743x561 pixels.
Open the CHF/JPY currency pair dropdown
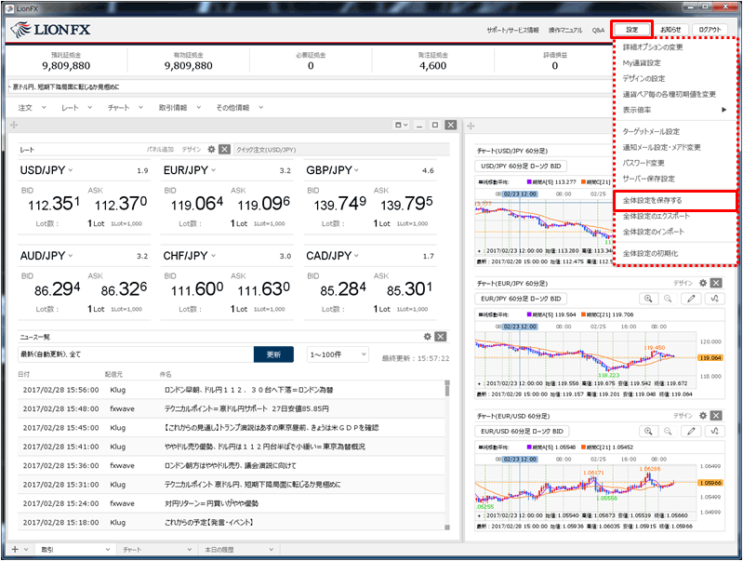(x=213, y=256)
